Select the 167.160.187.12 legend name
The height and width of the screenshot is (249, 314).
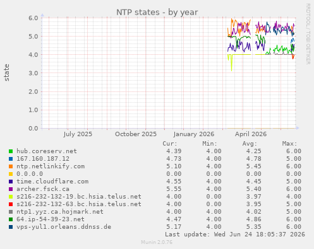43,159
